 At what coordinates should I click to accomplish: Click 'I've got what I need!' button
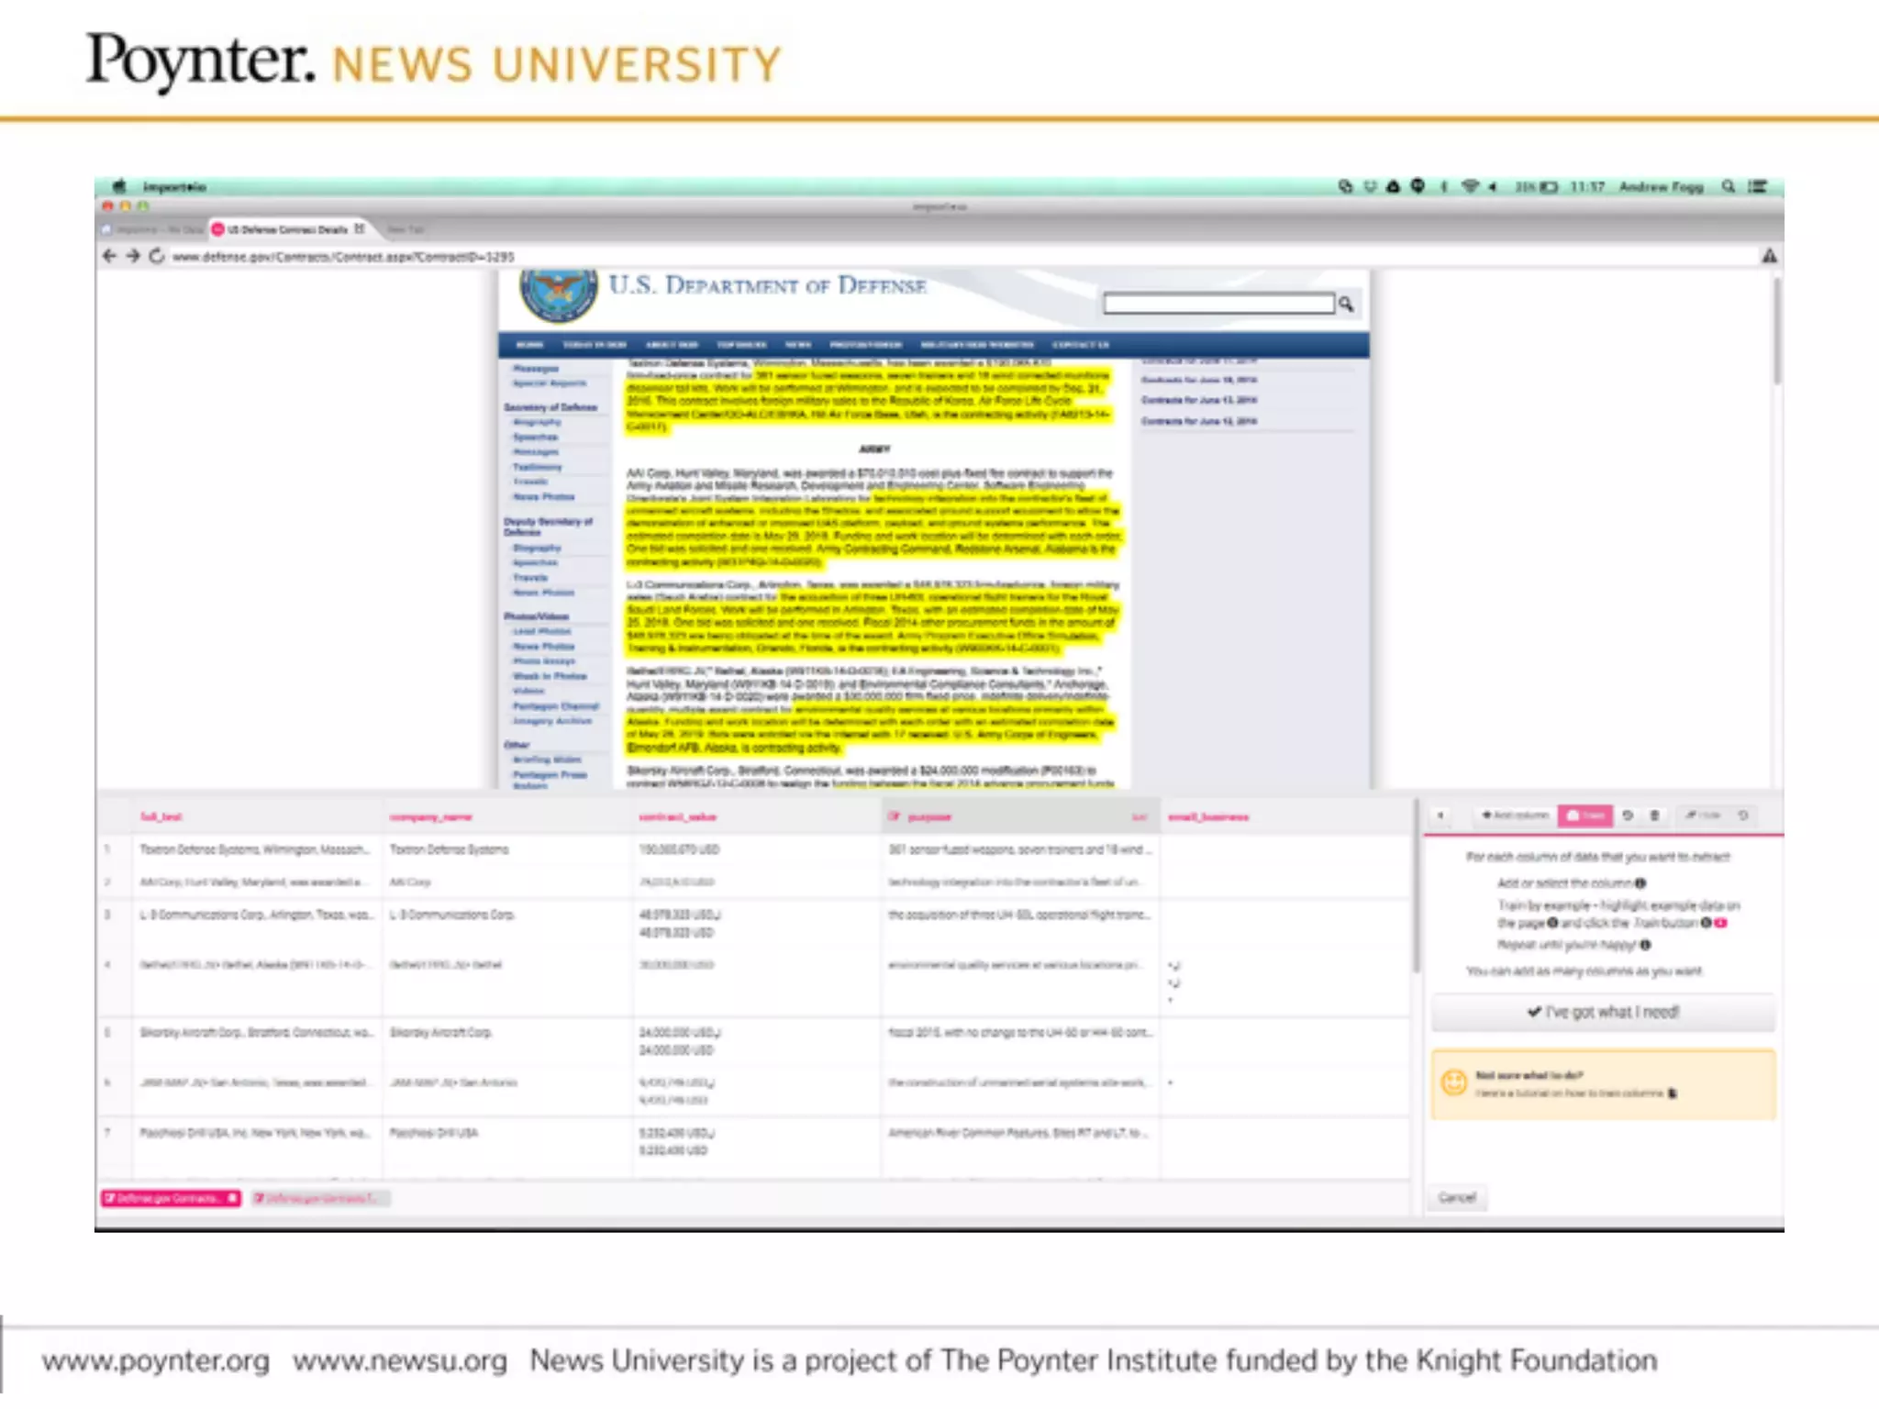pyautogui.click(x=1603, y=1012)
